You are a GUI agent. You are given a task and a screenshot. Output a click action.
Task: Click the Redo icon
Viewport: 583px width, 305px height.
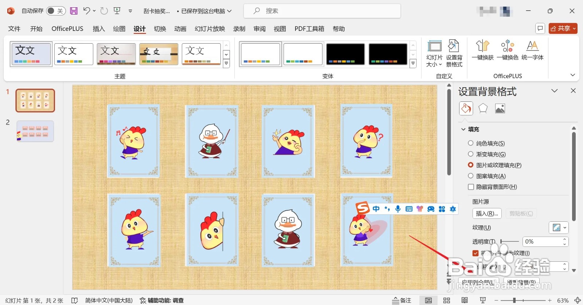pyautogui.click(x=104, y=11)
